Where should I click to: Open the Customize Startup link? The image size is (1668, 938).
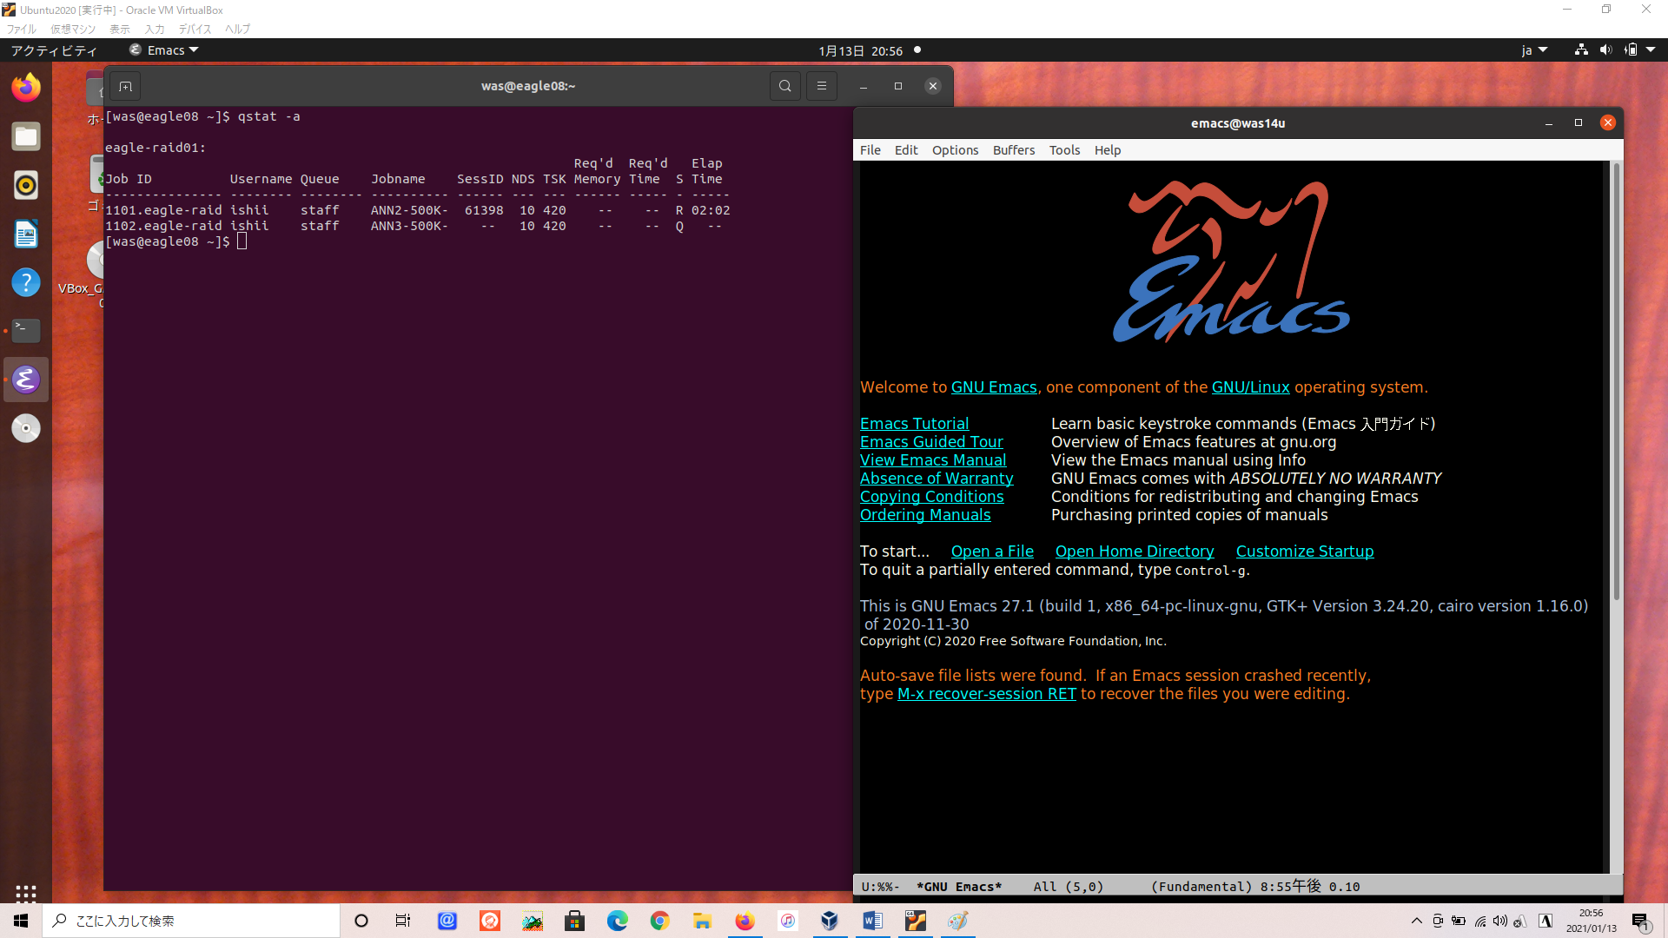pos(1305,552)
